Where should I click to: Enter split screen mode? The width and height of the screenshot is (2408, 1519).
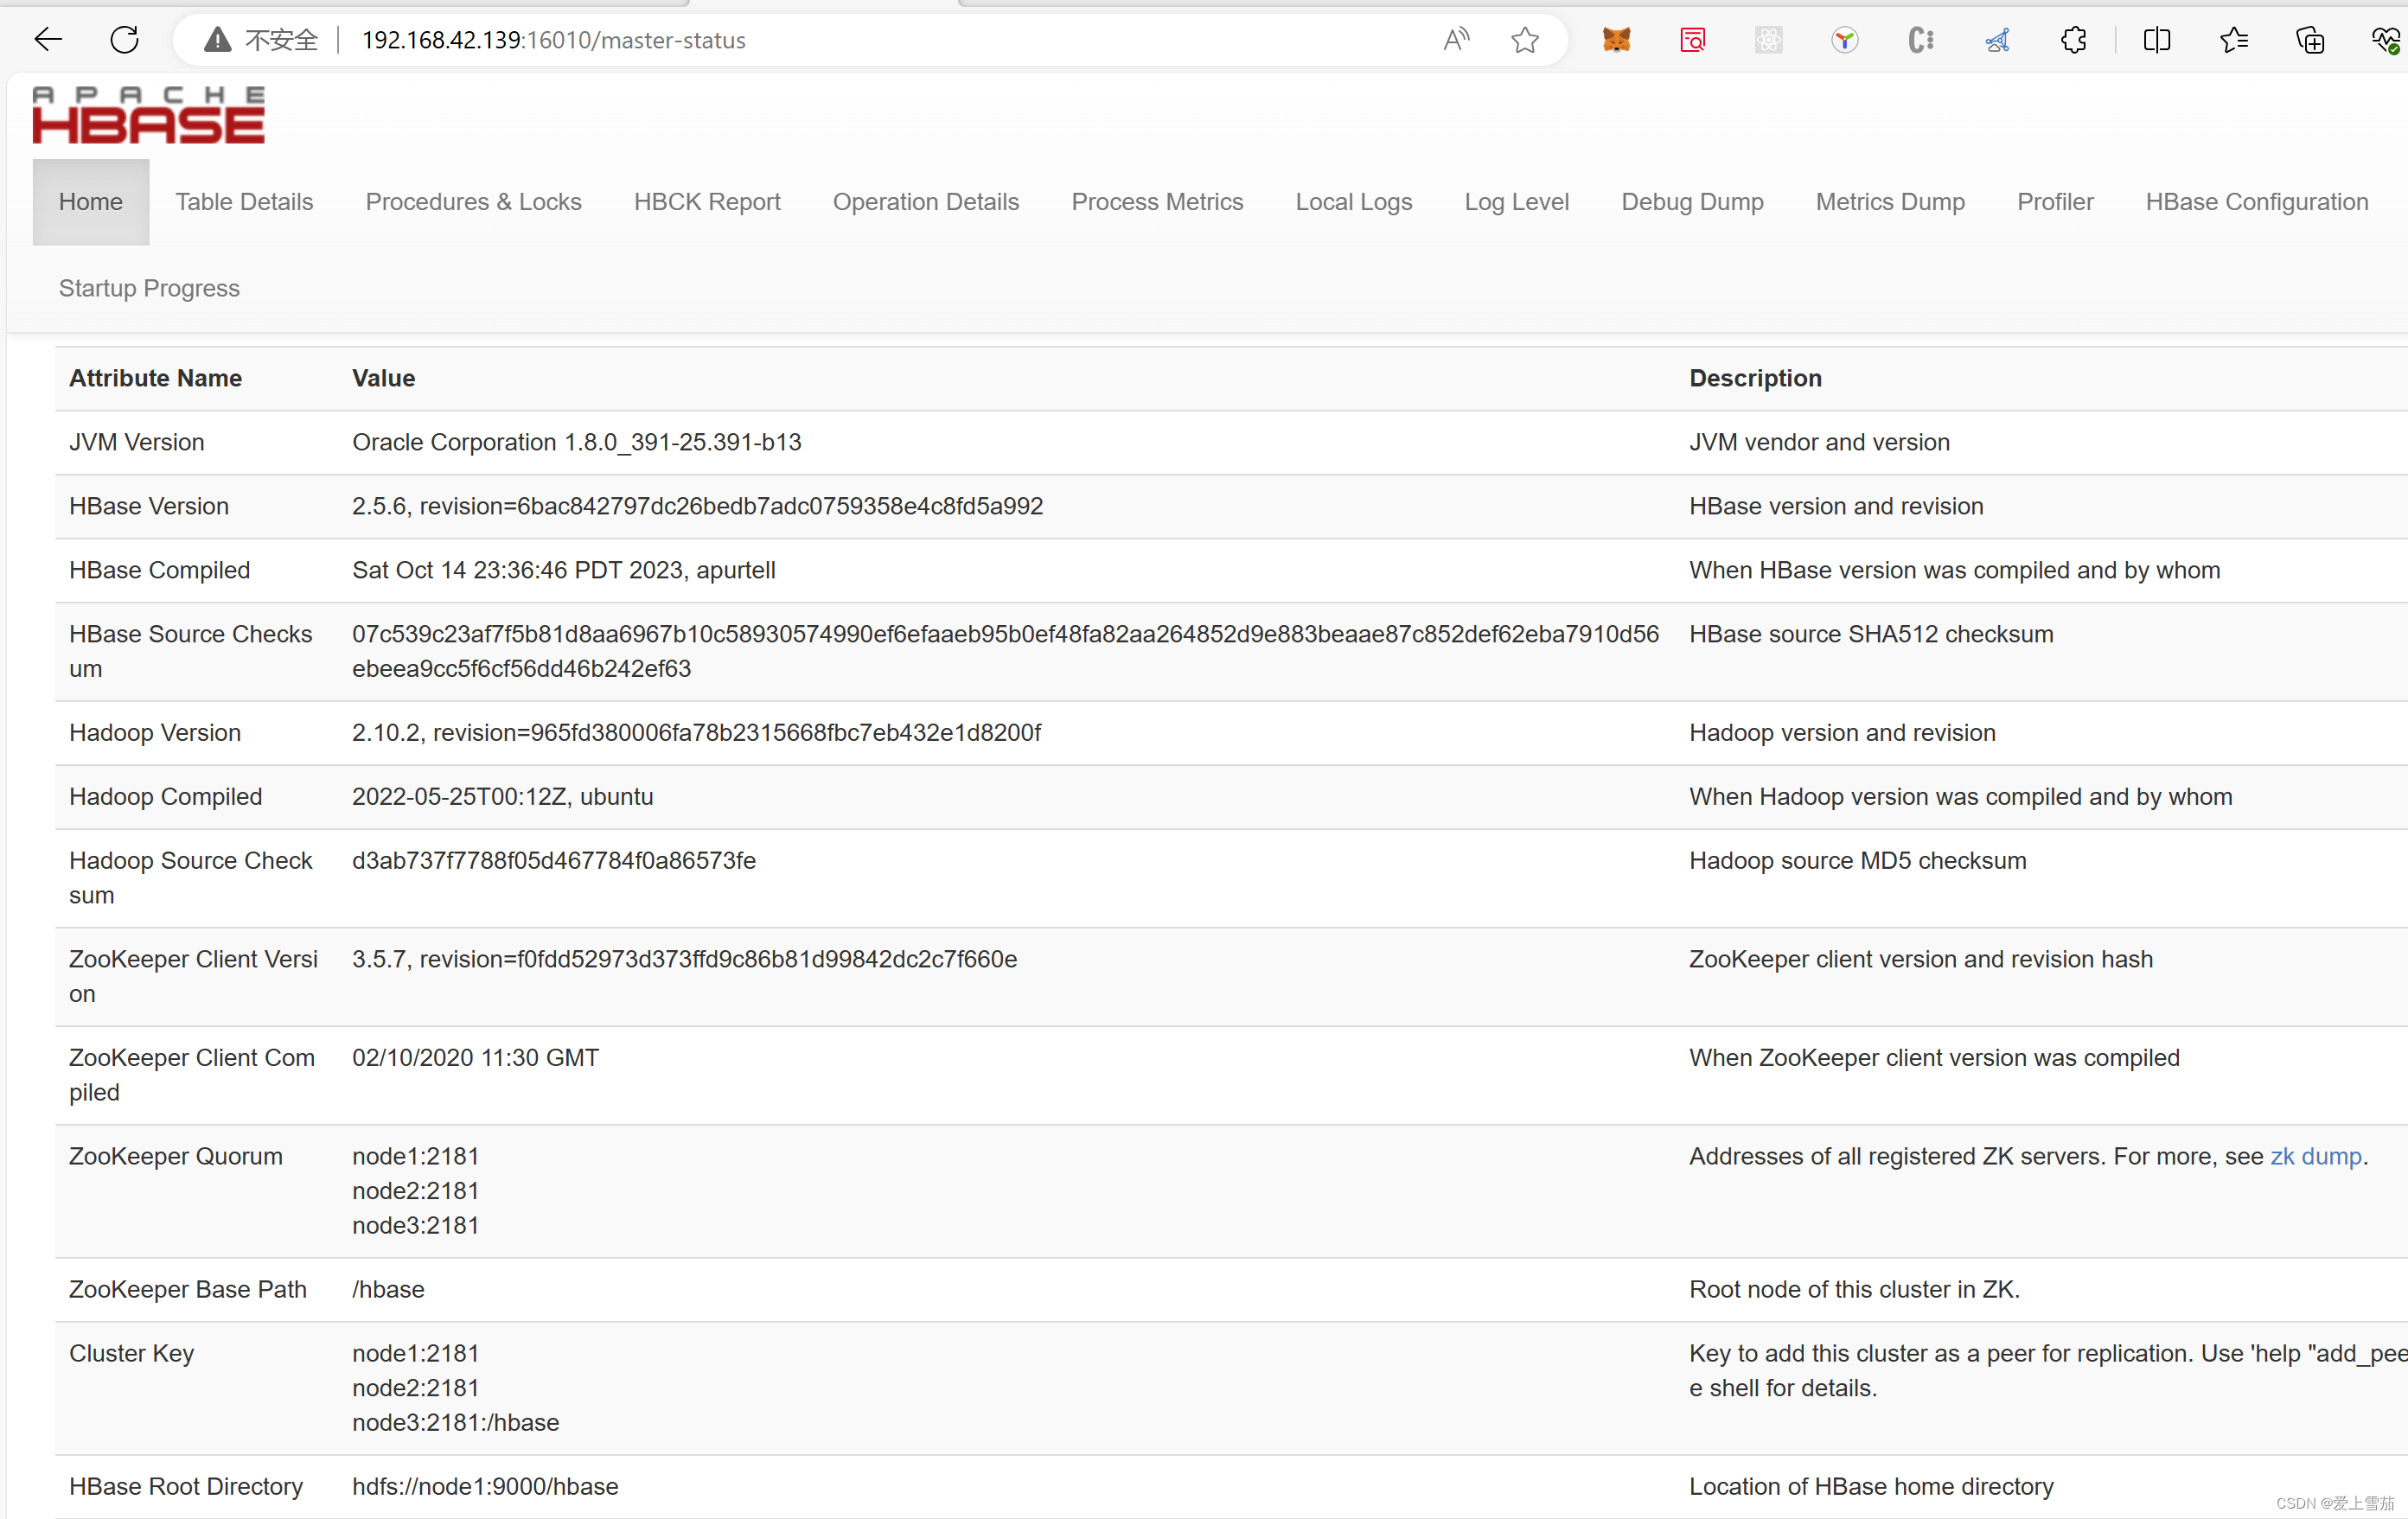click(x=2157, y=40)
